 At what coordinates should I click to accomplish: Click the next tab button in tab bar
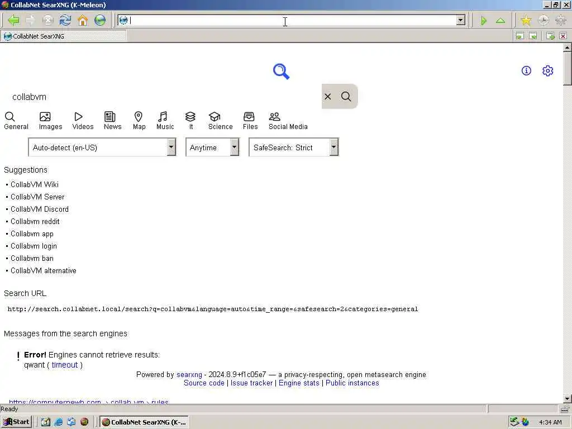[533, 36]
